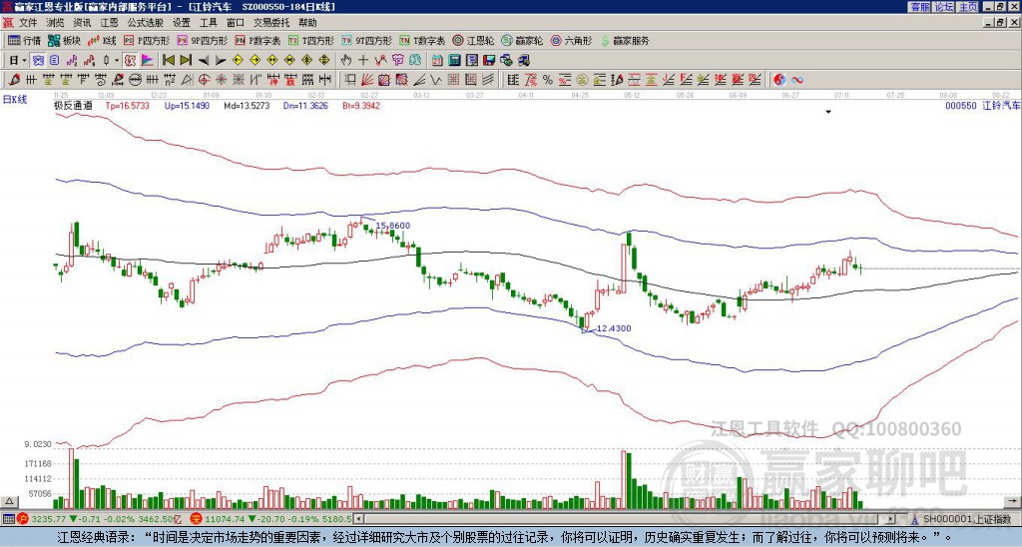1022x547 pixels.
Task: Click the small grid icon in status bar
Action: pos(8,519)
